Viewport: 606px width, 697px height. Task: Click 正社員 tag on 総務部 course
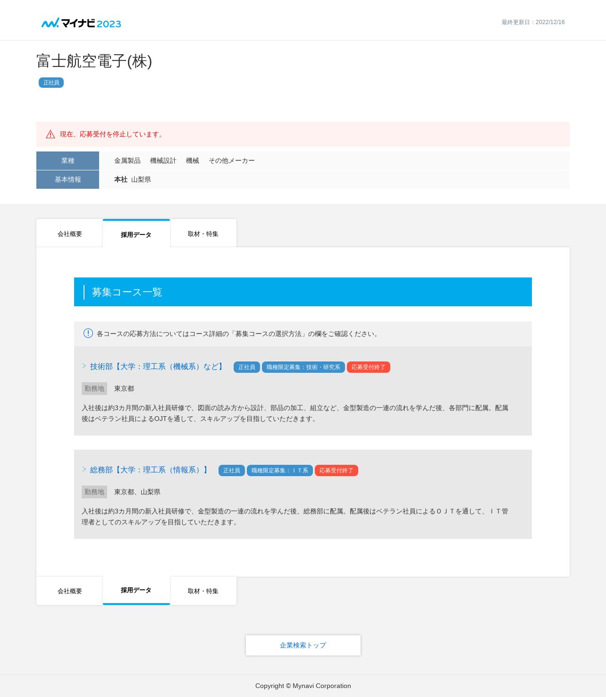tap(231, 470)
